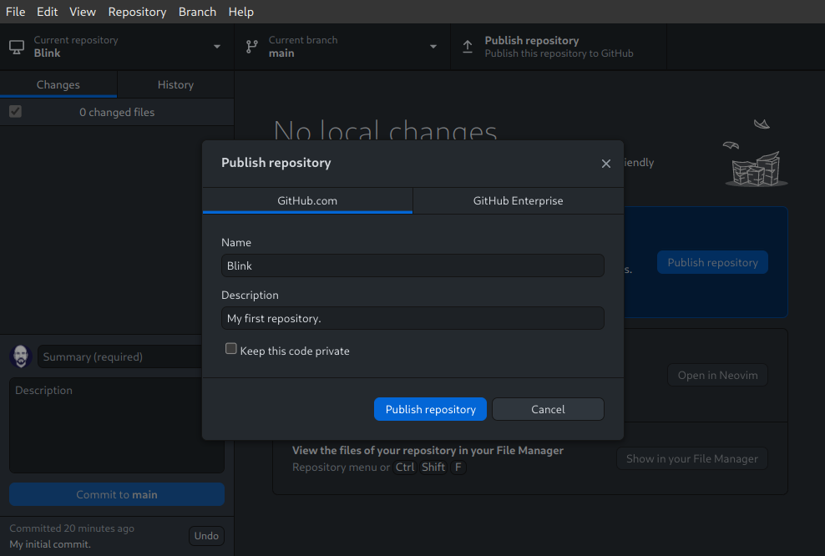This screenshot has width=825, height=556.
Task: Click the 'No local changes' heading
Action: [x=385, y=129]
